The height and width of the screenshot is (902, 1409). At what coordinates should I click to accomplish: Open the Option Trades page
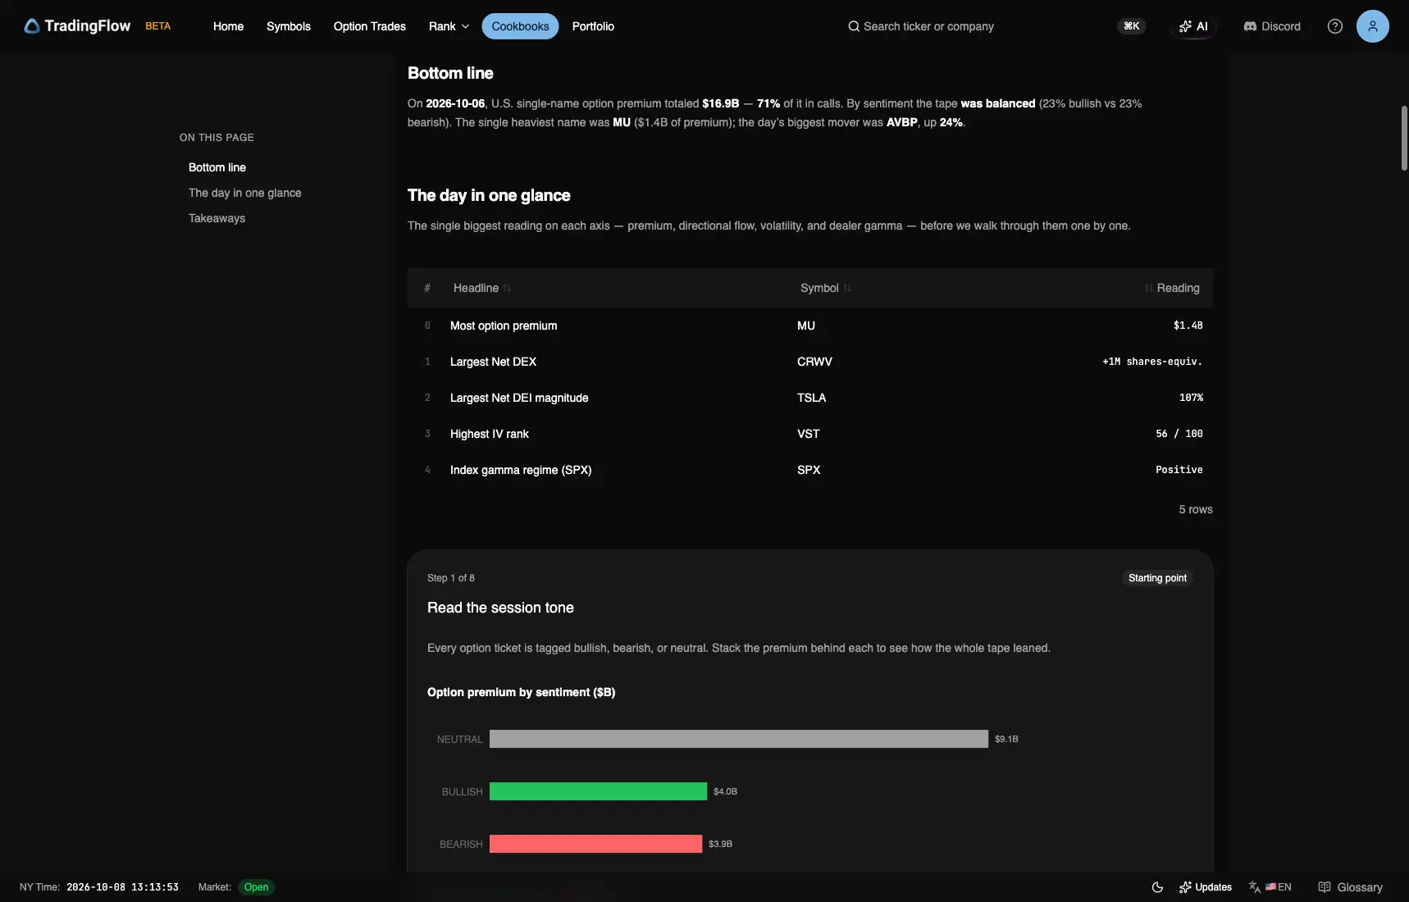pos(370,26)
